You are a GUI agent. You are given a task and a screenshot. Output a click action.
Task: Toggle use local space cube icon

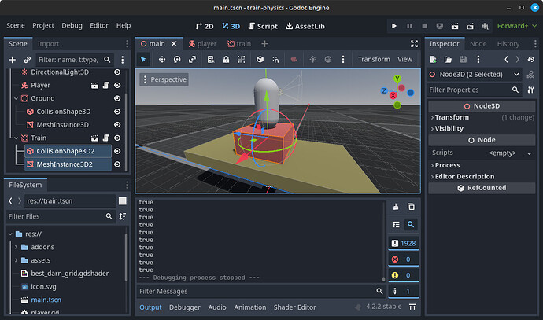(260, 59)
